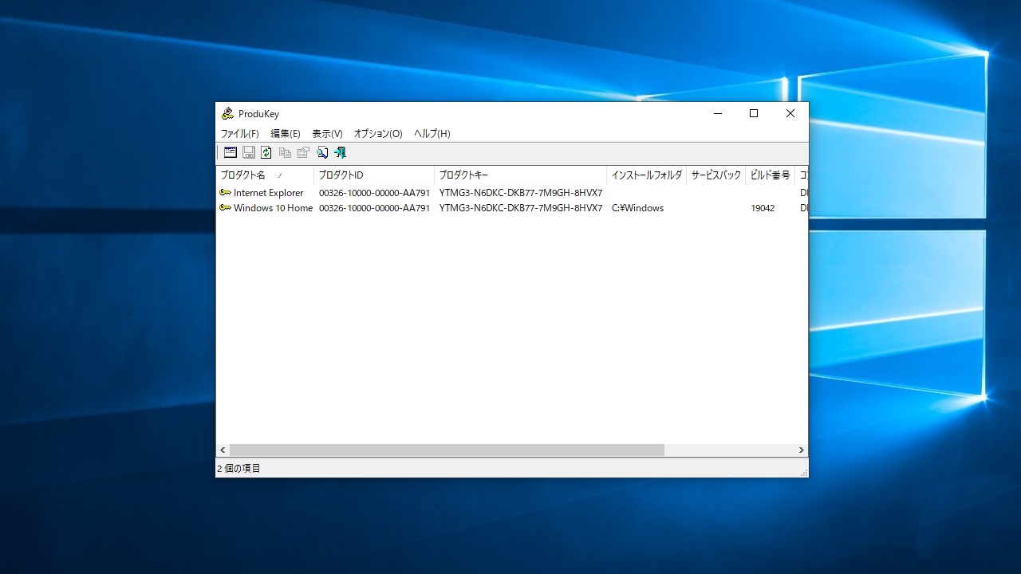Click the left arrow of horizontal scrollbar
The width and height of the screenshot is (1021, 574).
pyautogui.click(x=223, y=450)
